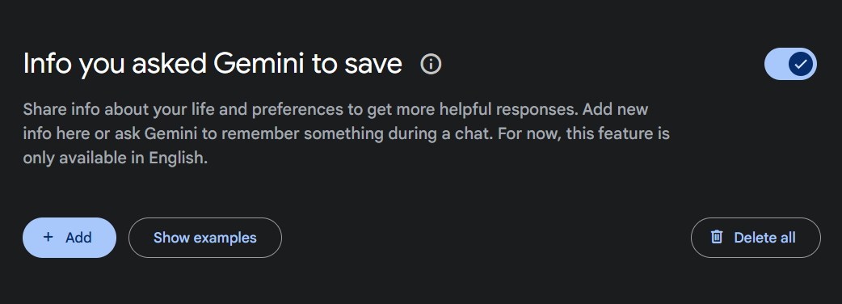Viewport: 842px width, 304px height.
Task: Show examples of saved info
Action: point(205,238)
